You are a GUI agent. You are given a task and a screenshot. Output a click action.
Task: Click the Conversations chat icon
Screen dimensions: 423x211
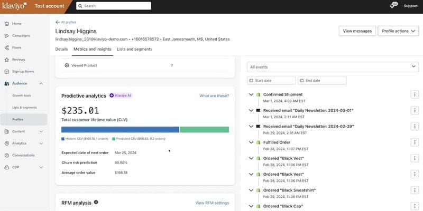(7, 155)
